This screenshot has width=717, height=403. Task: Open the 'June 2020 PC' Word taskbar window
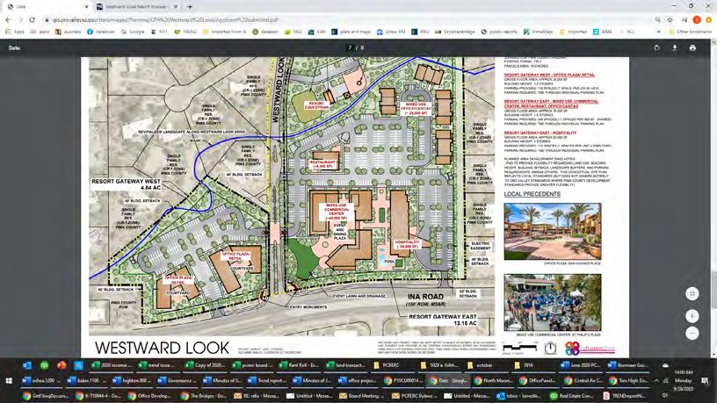(x=581, y=365)
